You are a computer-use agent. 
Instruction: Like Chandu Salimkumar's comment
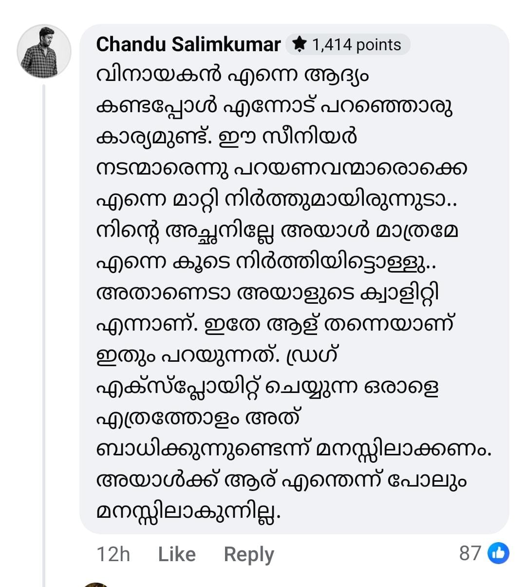(177, 554)
